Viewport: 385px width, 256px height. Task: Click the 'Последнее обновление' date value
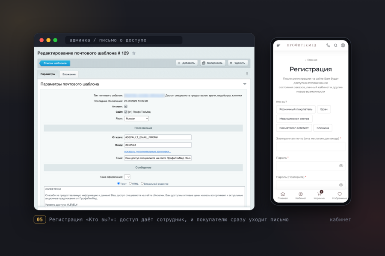136,101
